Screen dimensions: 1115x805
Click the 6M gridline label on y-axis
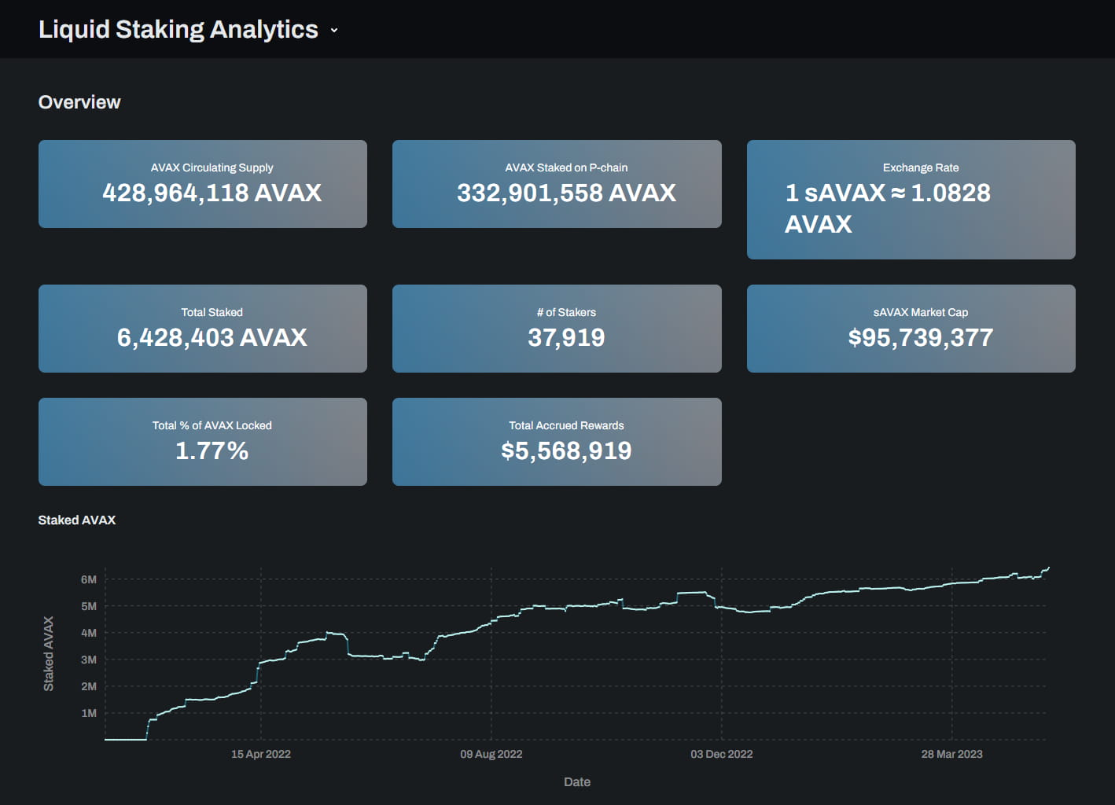click(89, 579)
